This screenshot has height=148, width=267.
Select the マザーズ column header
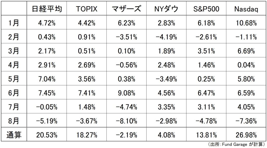coord(126,9)
